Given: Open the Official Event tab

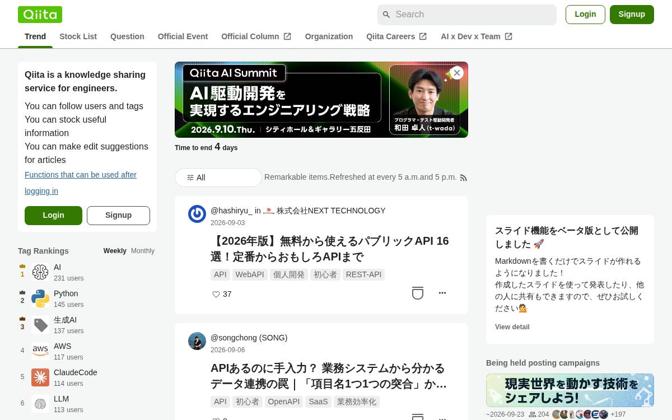Looking at the screenshot, I should pyautogui.click(x=183, y=36).
